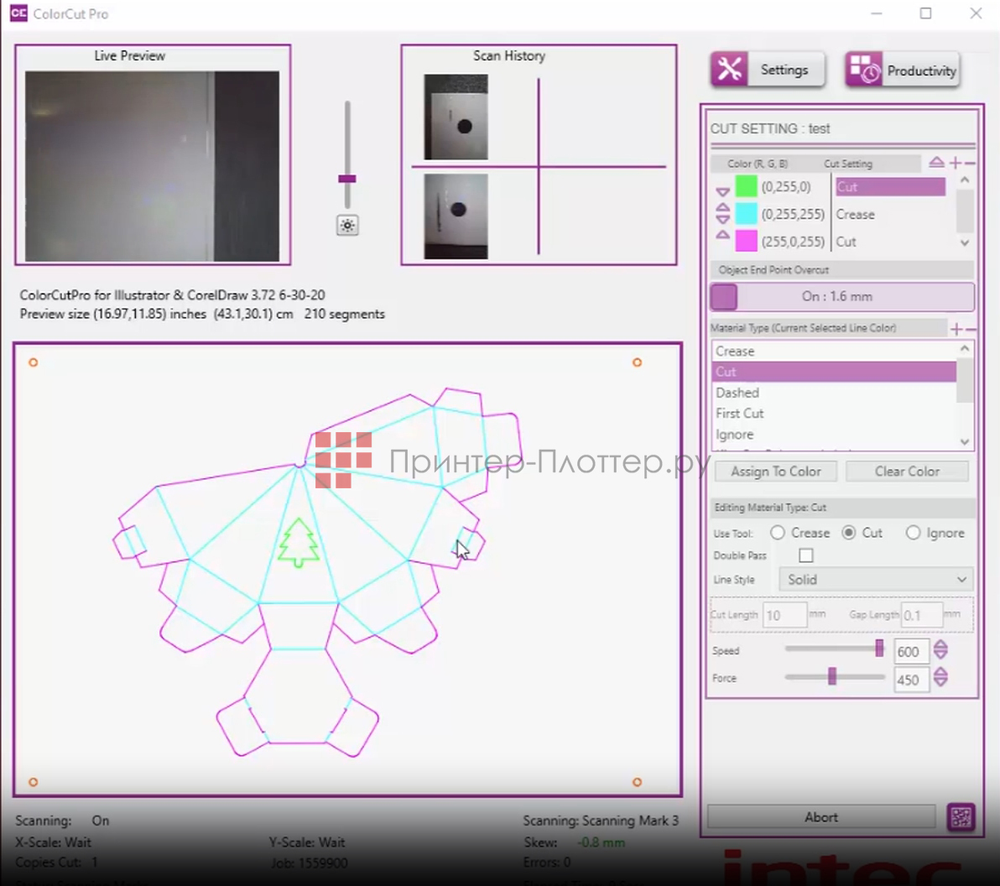Select Dashed in the material type list

pos(737,393)
